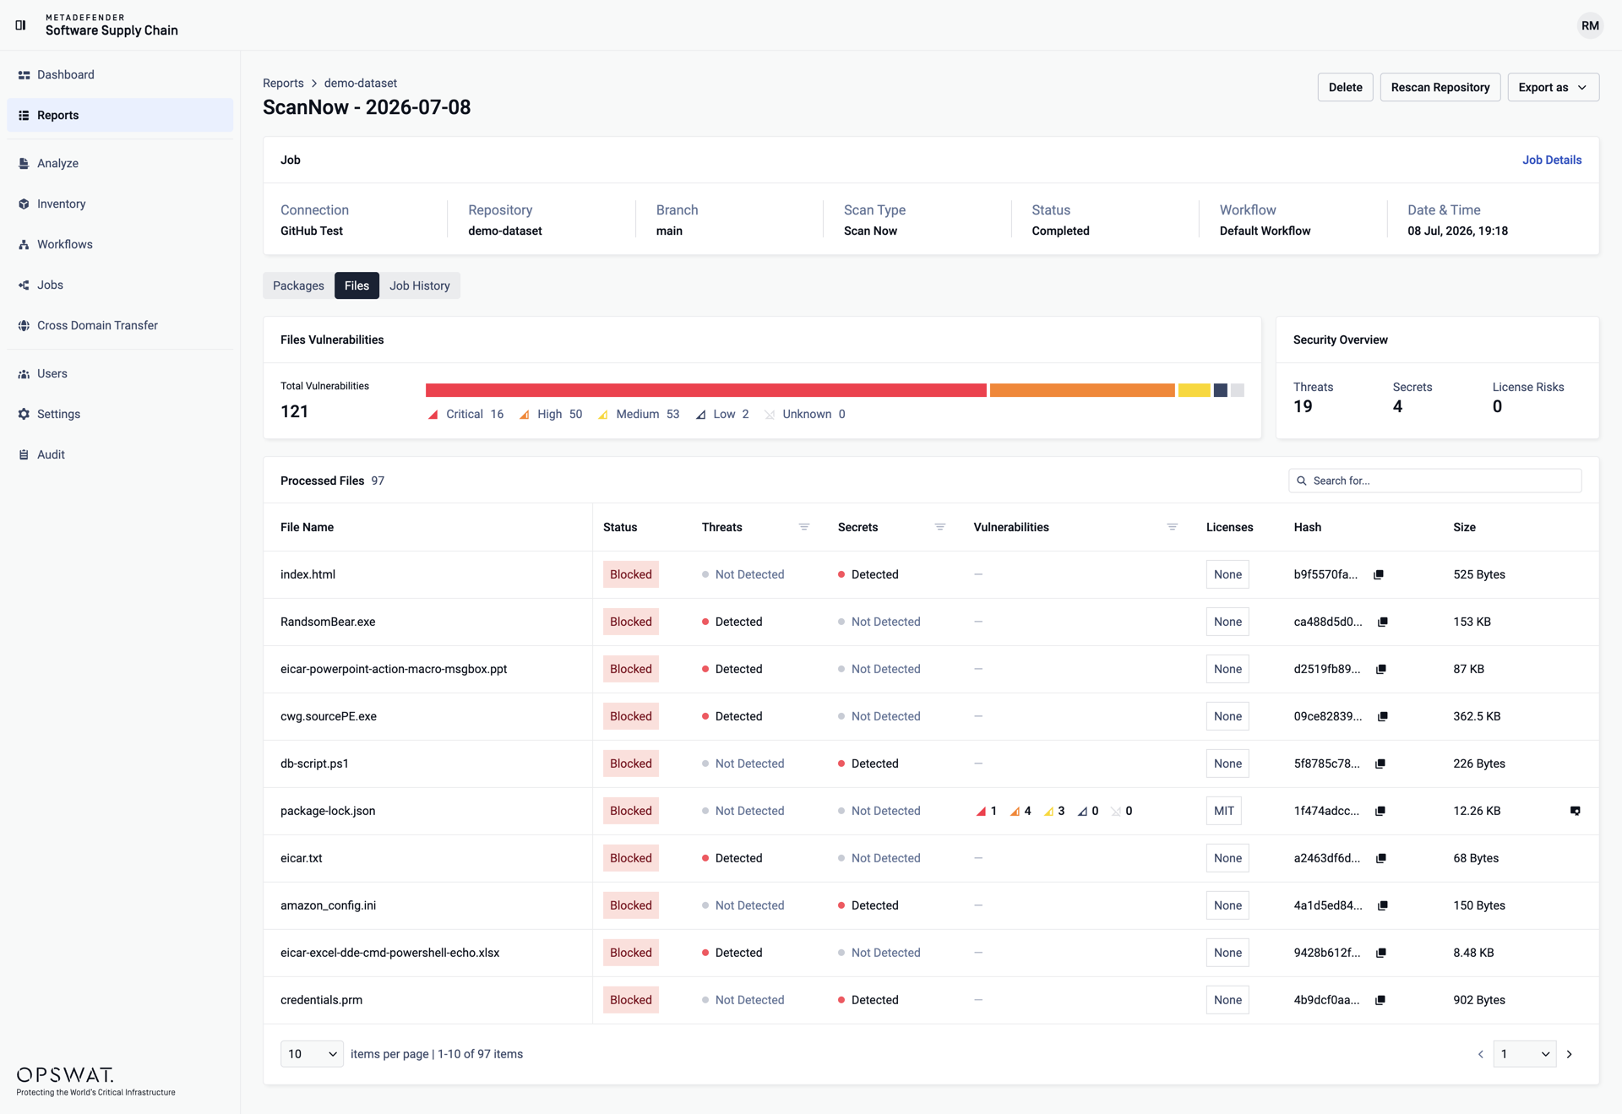
Task: Open the page number selector
Action: 1525,1054
